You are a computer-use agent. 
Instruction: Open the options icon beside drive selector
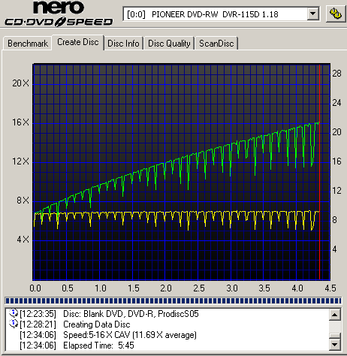click(x=336, y=14)
